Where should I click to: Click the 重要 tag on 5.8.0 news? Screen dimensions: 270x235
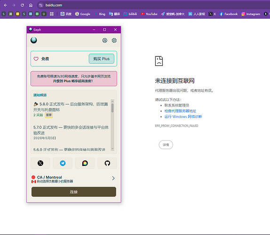point(49,115)
